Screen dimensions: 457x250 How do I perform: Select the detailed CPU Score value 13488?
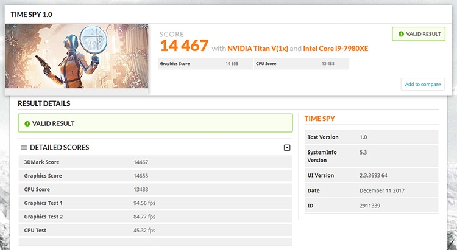tap(141, 189)
